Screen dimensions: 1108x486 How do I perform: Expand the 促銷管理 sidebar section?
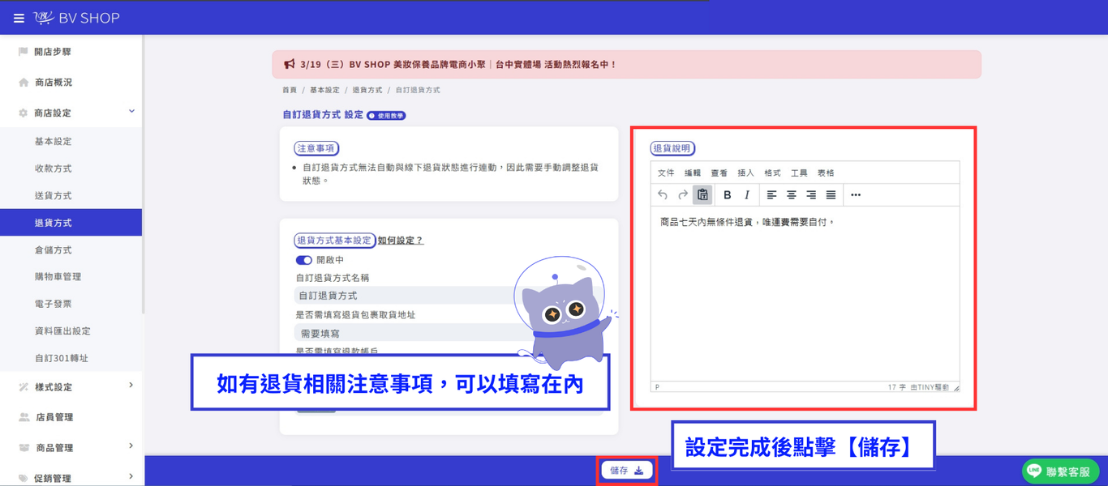coord(131,477)
